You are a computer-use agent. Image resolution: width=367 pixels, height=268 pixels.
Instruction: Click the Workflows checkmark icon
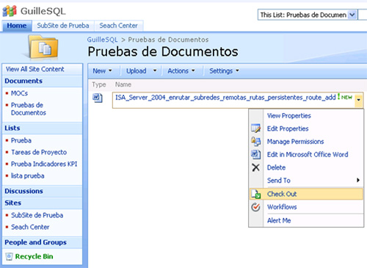255,207
